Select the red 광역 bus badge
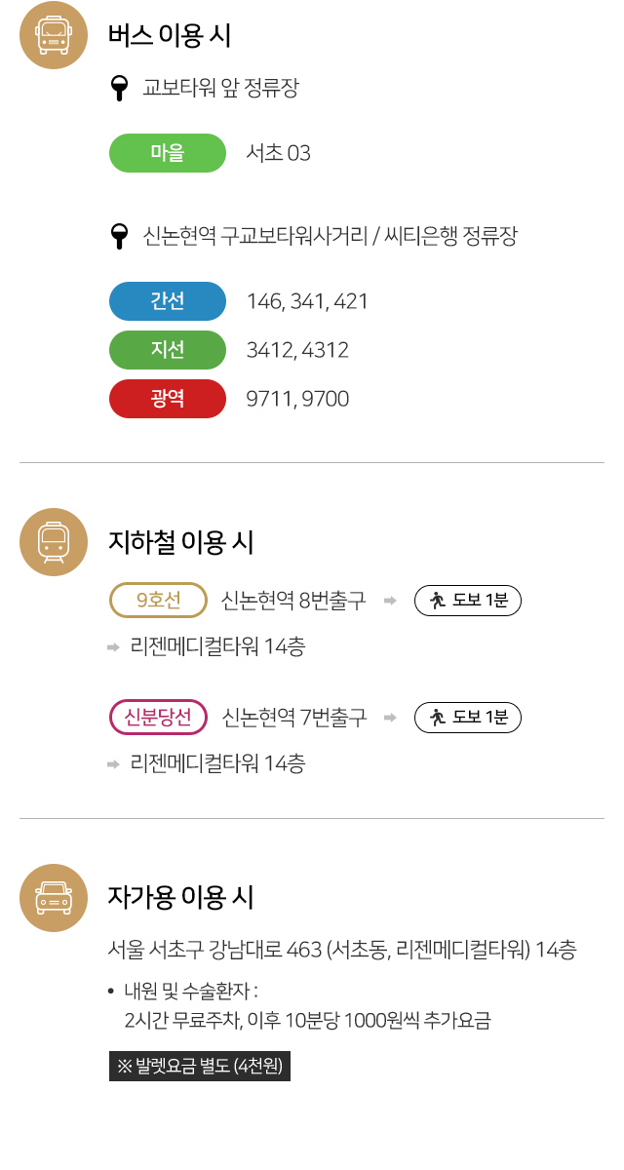Screen dimensions: 624x1170 click(168, 399)
